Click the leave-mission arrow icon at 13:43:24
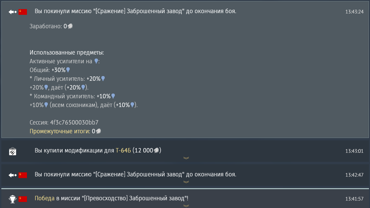The image size is (370, 208). [12, 12]
